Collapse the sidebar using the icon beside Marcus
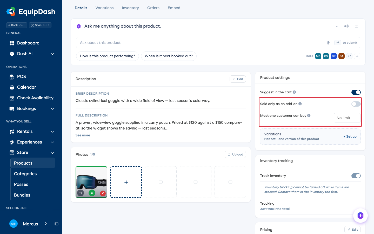374x234 pixels. pyautogui.click(x=56, y=224)
